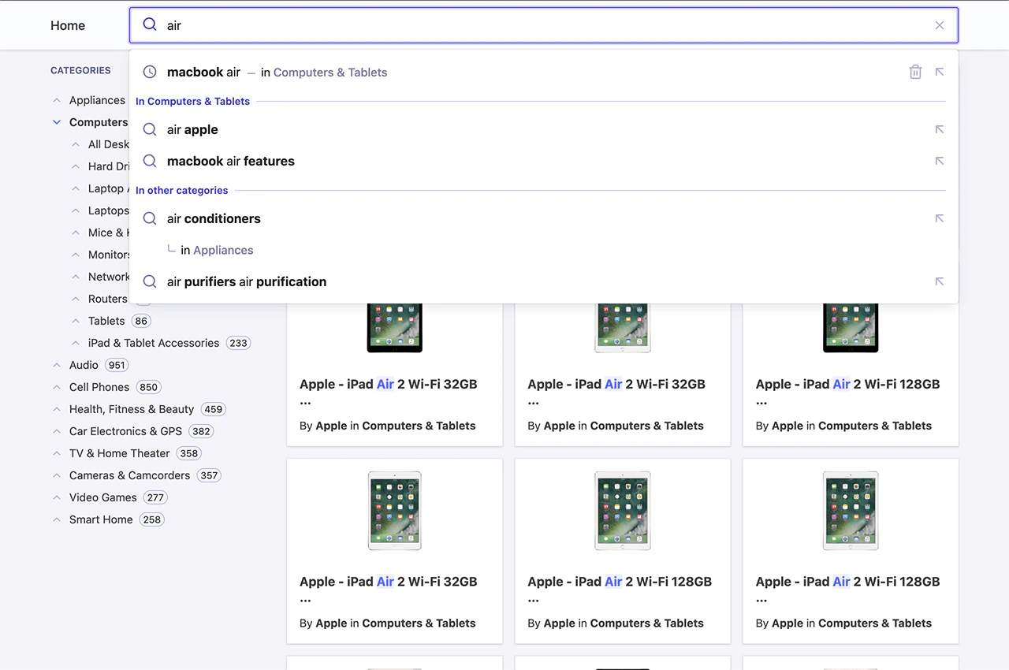Click the arrow icon next to "air apple"
Screen dimensions: 1009x670
(939, 129)
